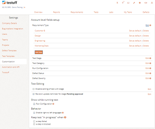Click Edit for Defect Severity
This screenshot has height=129, width=155.
point(147,78)
